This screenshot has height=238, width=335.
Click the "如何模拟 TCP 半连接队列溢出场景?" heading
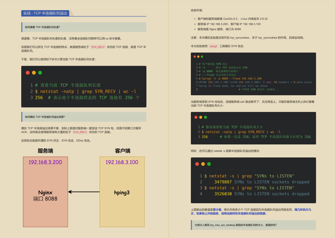45,117
